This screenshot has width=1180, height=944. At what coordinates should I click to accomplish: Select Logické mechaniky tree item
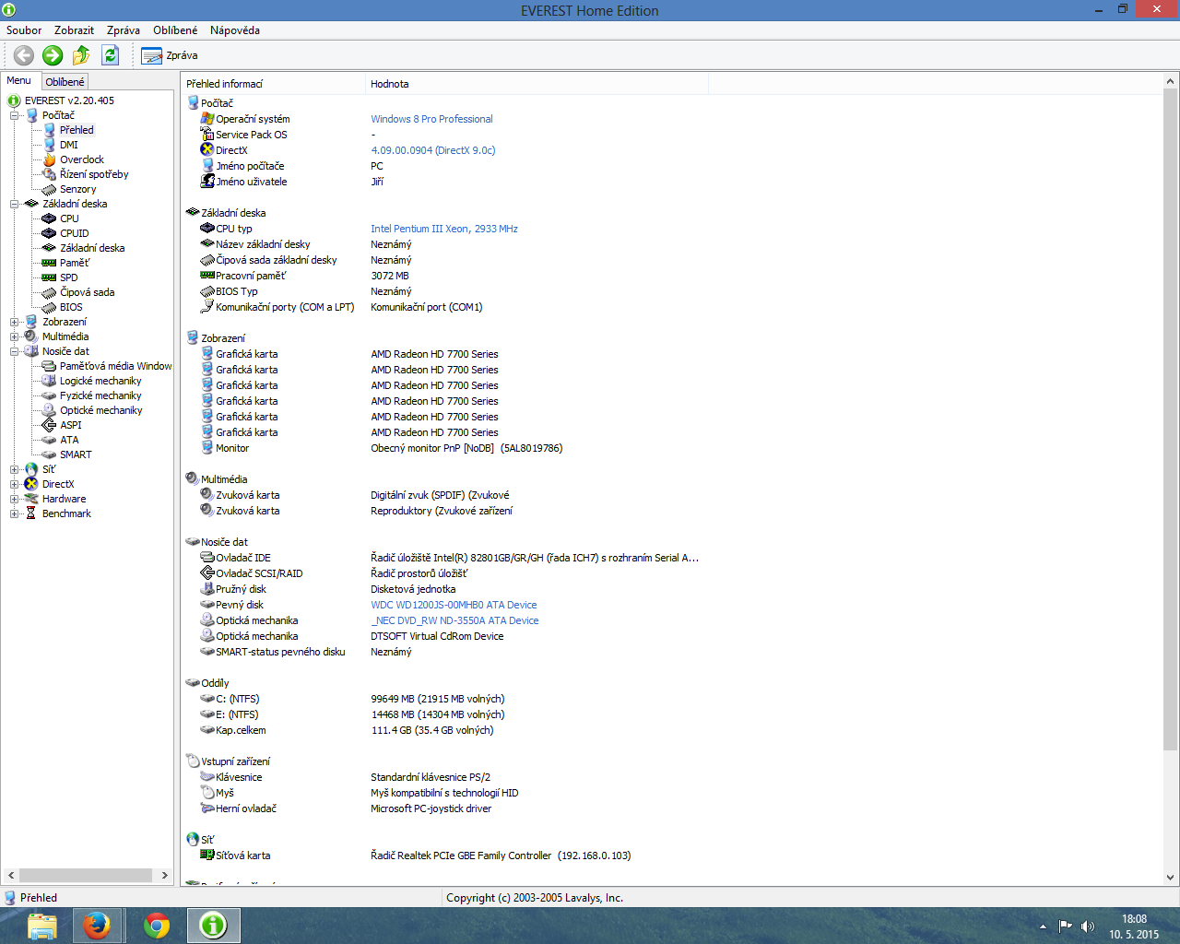[x=100, y=381]
